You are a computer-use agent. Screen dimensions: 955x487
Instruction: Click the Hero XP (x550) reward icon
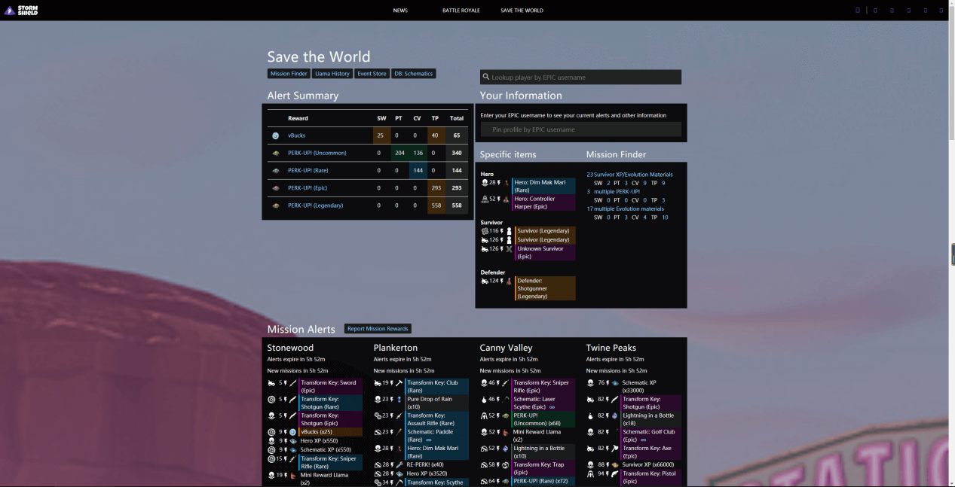[293, 441]
